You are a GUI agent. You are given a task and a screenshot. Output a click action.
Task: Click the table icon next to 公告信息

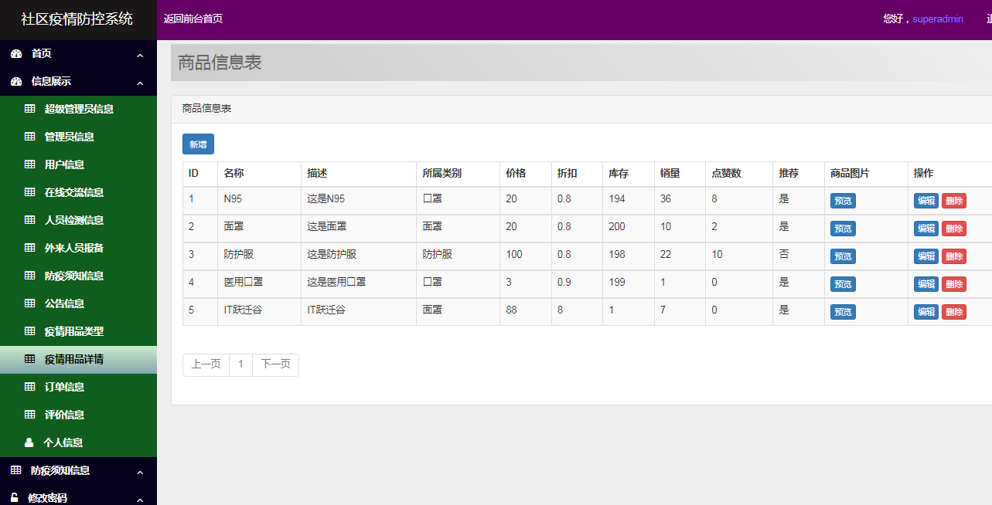click(30, 303)
